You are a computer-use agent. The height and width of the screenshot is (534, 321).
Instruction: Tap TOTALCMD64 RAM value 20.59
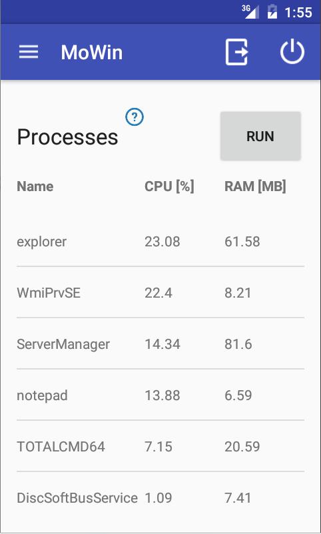pyautogui.click(x=242, y=446)
